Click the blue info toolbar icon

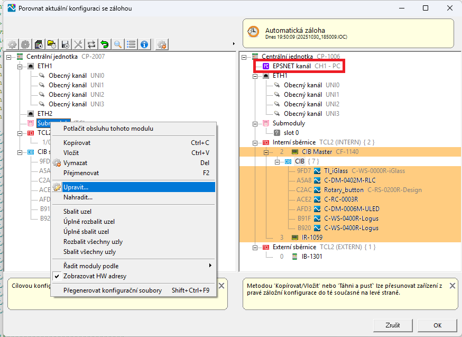(144, 44)
